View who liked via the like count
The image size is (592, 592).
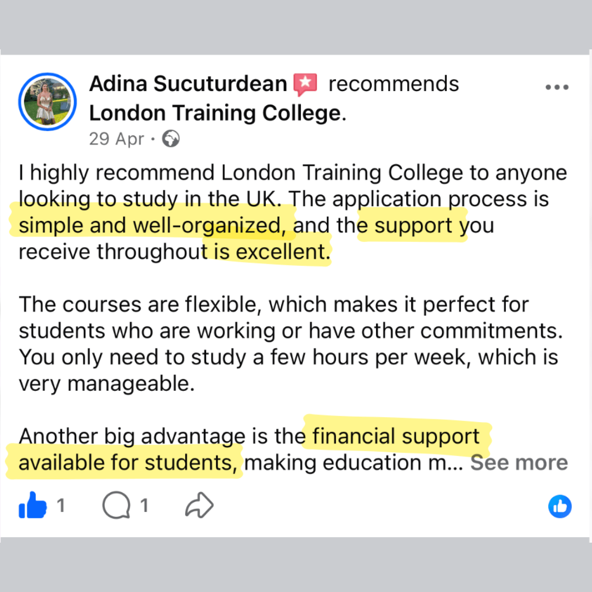point(61,505)
